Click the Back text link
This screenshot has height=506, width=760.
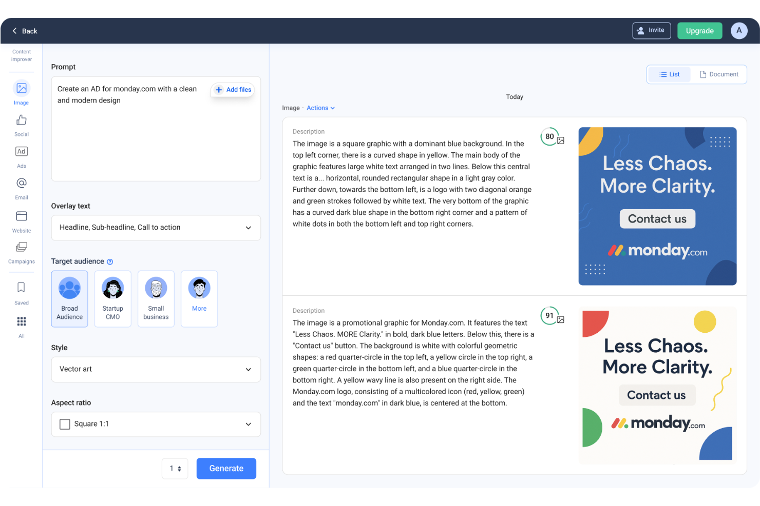click(x=30, y=31)
